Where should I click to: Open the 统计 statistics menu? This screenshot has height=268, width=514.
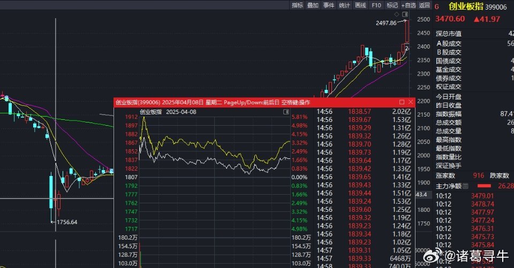pos(344,5)
